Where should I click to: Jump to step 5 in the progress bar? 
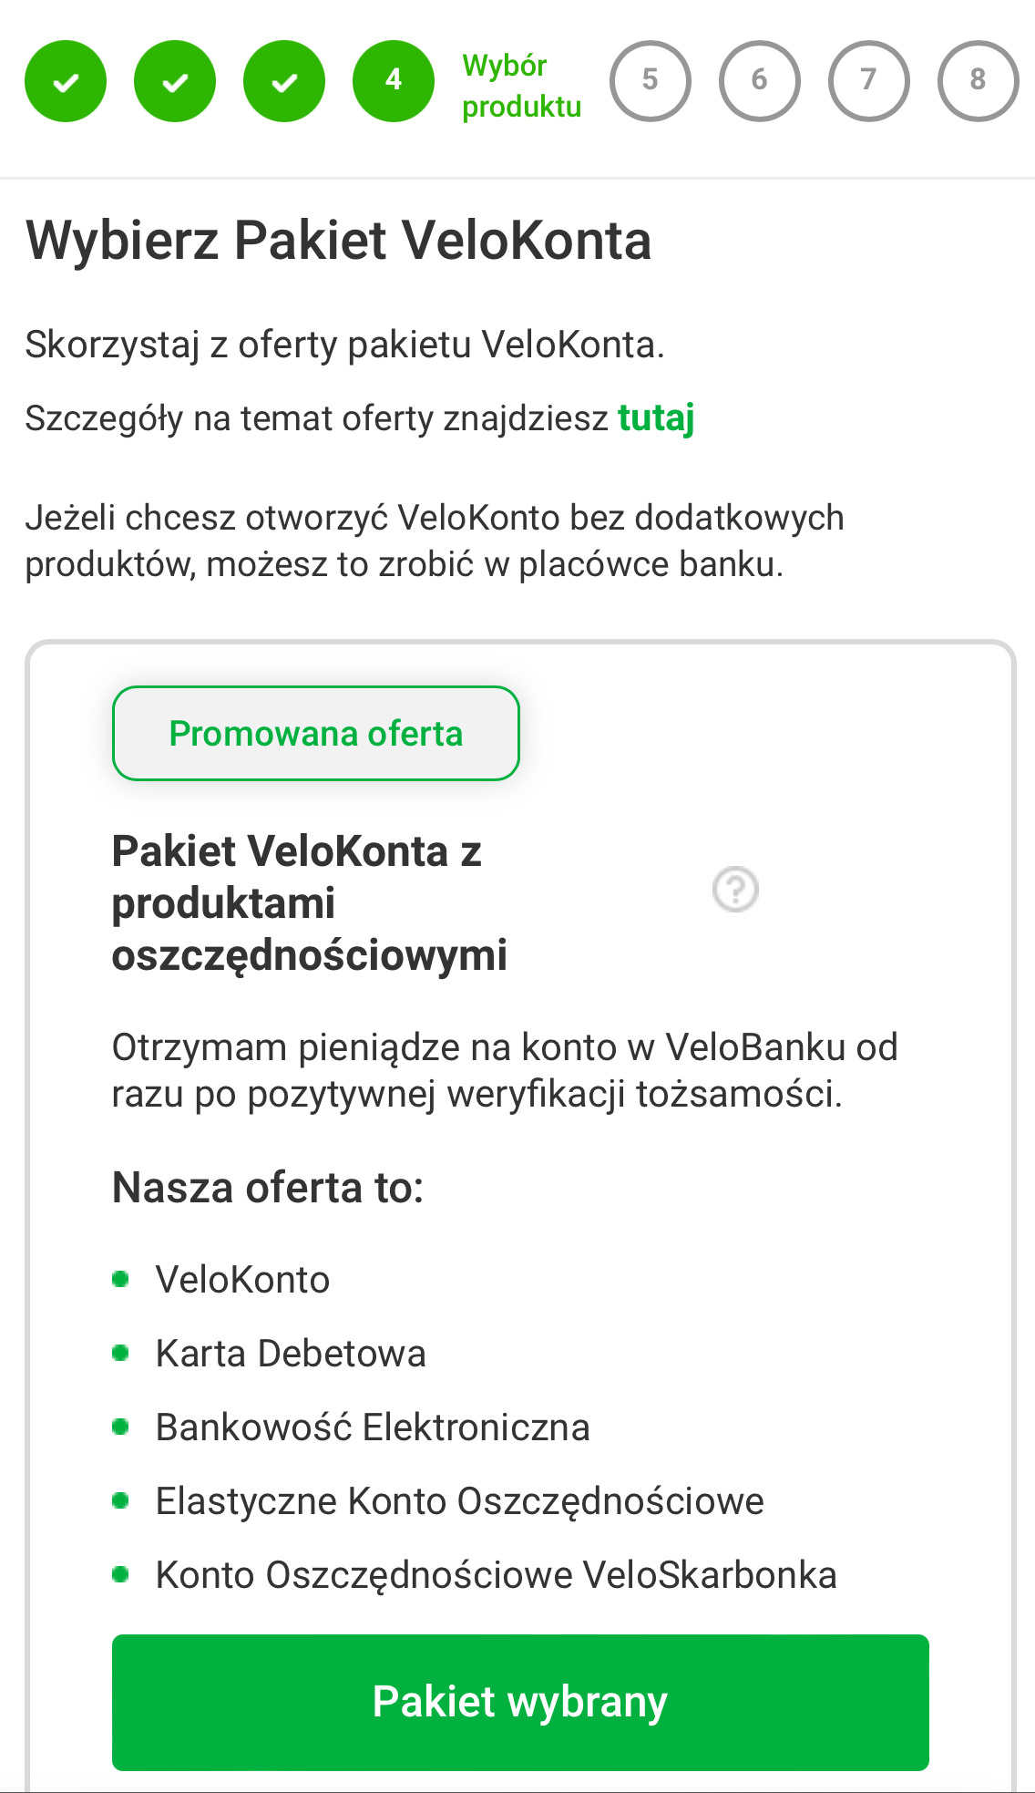(651, 82)
